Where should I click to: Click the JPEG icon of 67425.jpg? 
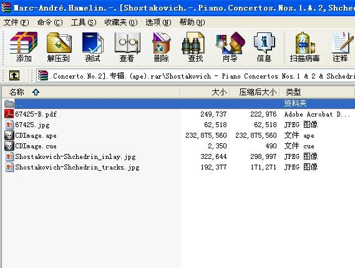click(x=9, y=125)
